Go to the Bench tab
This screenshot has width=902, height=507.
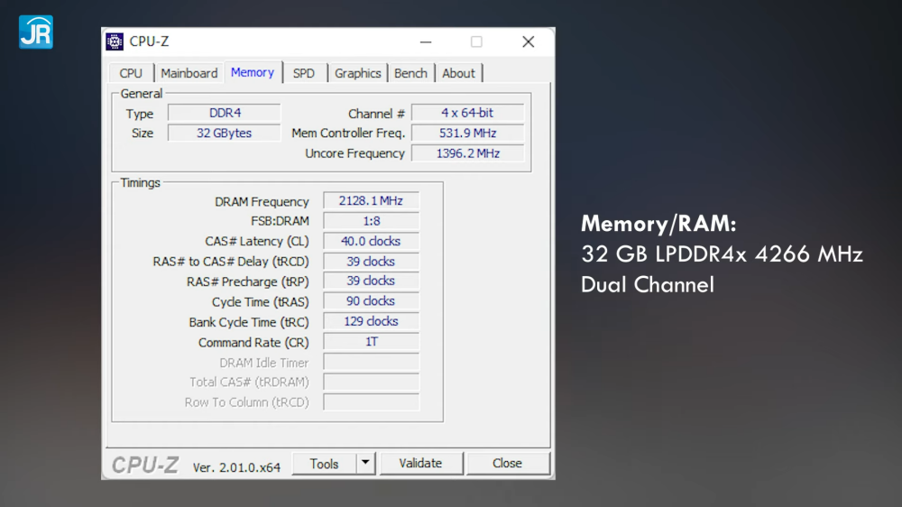(x=410, y=73)
